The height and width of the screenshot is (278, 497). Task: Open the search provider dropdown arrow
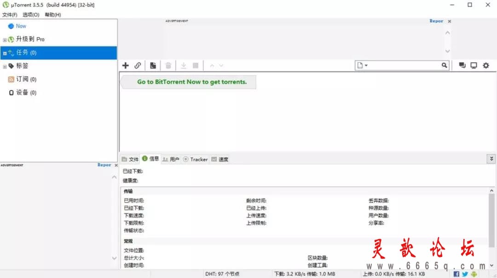pos(366,66)
